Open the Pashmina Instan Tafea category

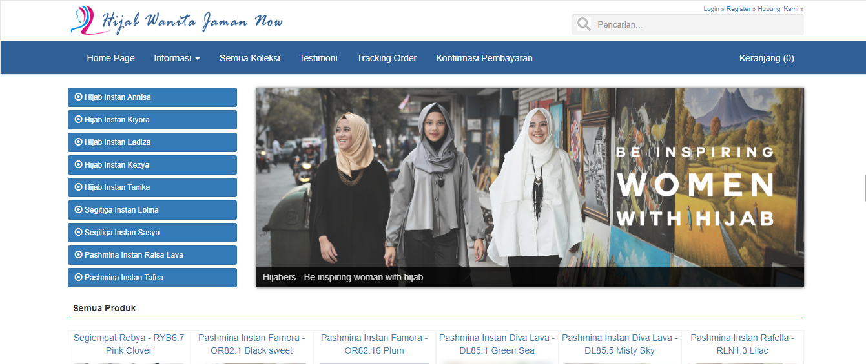point(152,278)
